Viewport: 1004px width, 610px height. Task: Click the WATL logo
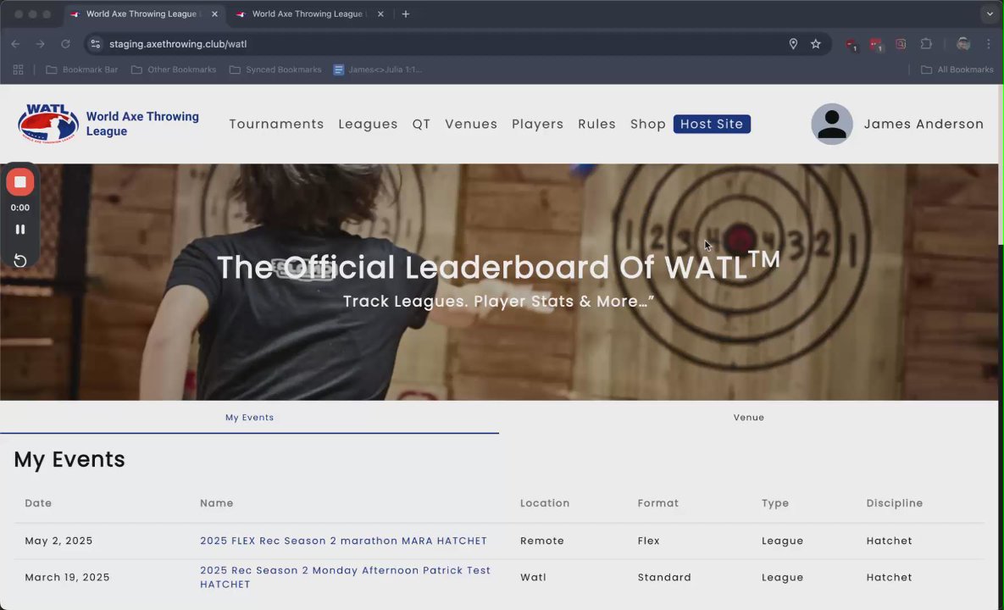(48, 124)
